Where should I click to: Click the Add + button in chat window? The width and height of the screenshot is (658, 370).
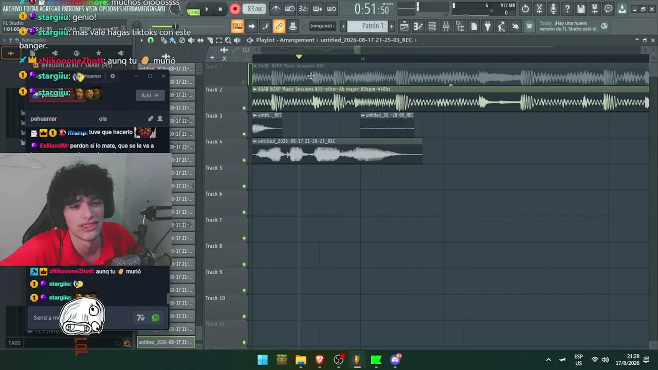pos(150,95)
